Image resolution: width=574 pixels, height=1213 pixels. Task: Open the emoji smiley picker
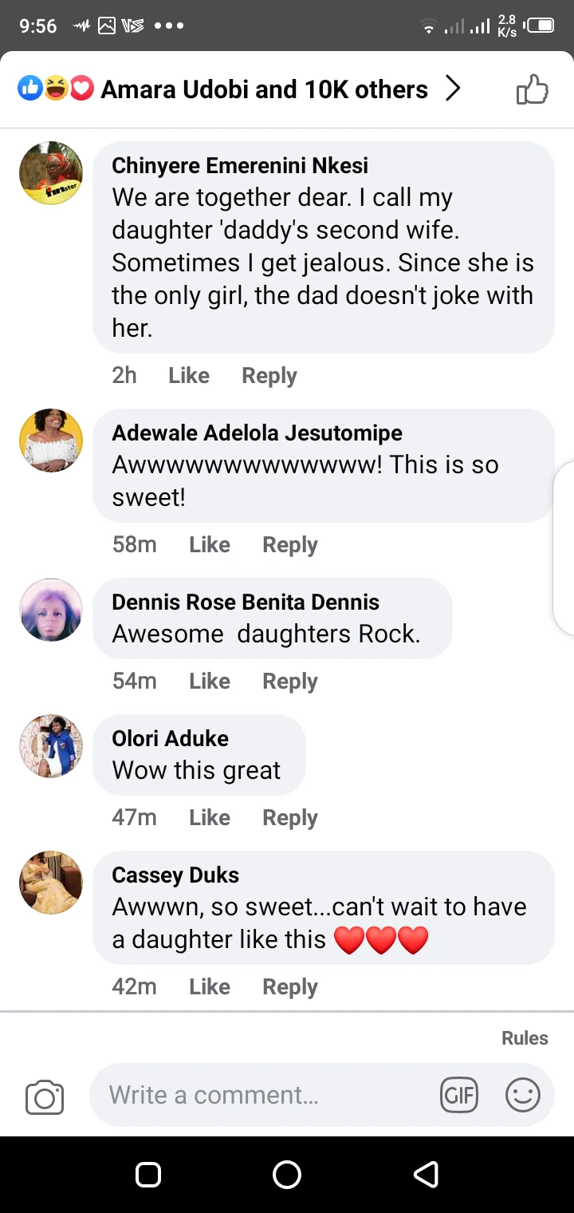coord(523,1095)
